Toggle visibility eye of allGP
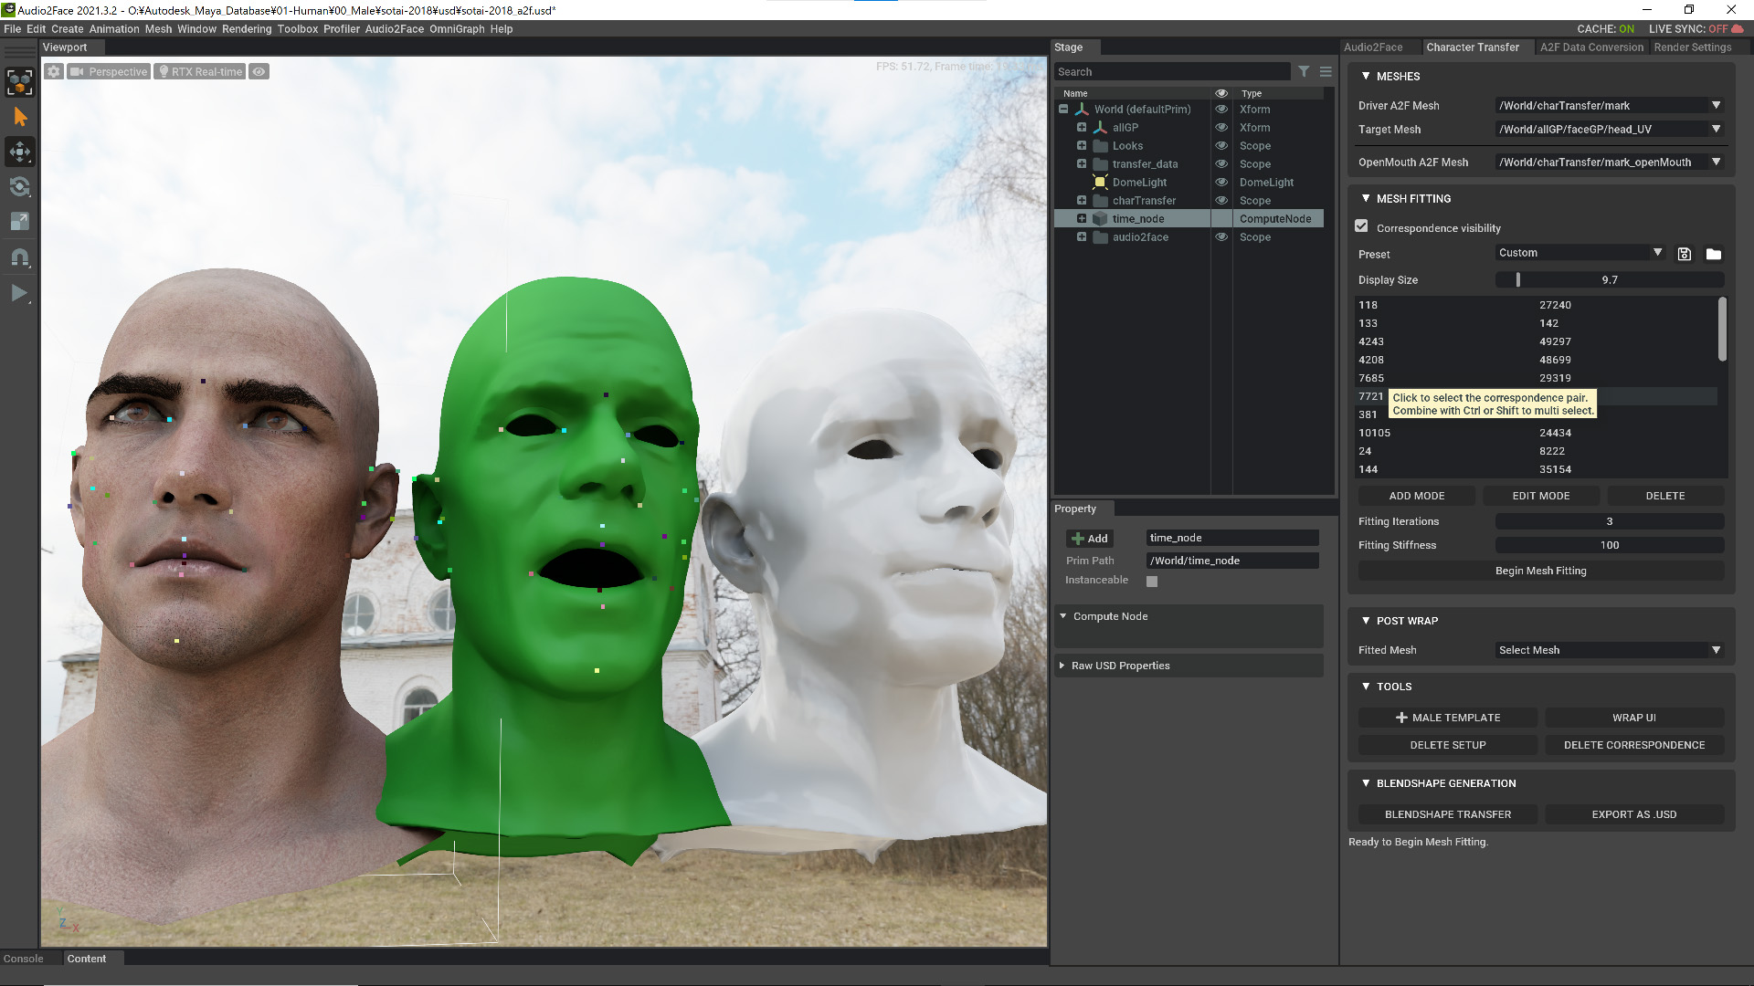Viewport: 1754px width, 986px height. click(x=1221, y=127)
